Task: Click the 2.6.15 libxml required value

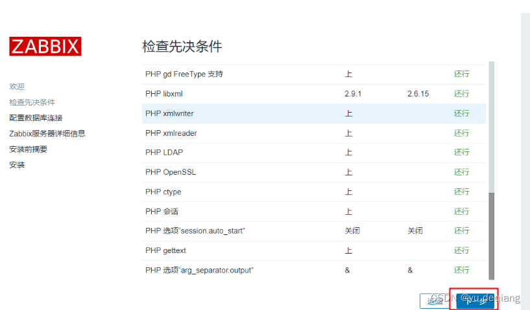Action: click(418, 94)
